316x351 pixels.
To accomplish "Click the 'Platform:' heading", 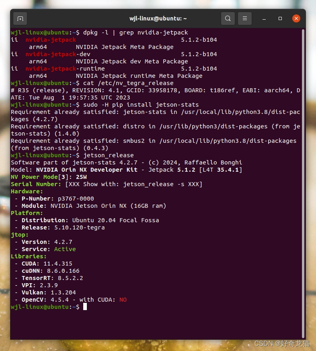I will click(27, 213).
